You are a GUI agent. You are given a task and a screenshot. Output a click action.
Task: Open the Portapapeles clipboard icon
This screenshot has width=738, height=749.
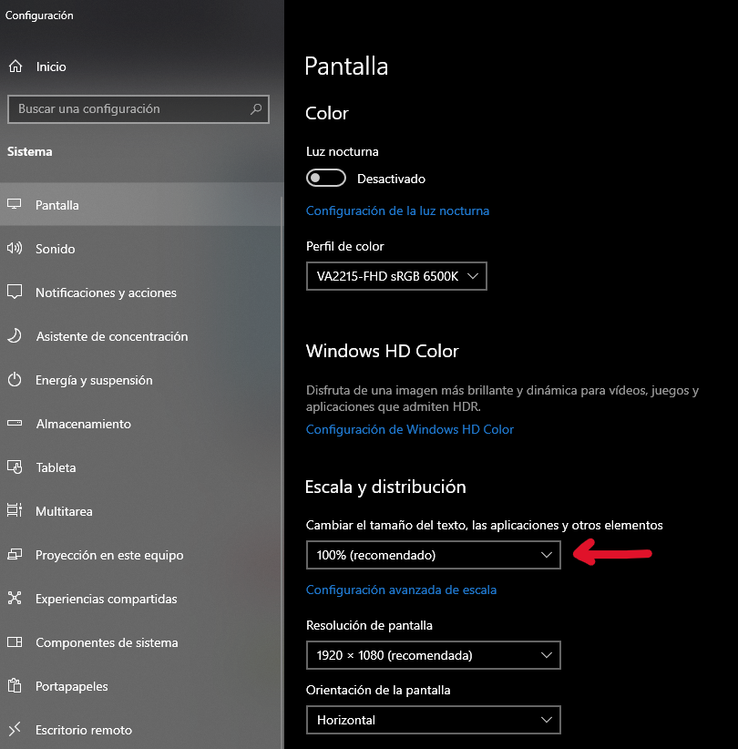(x=15, y=686)
